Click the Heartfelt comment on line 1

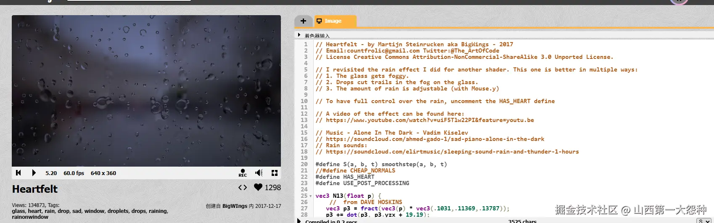pos(414,44)
